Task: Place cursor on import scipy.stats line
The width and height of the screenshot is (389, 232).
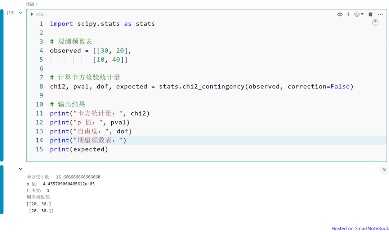Action: tap(102, 24)
